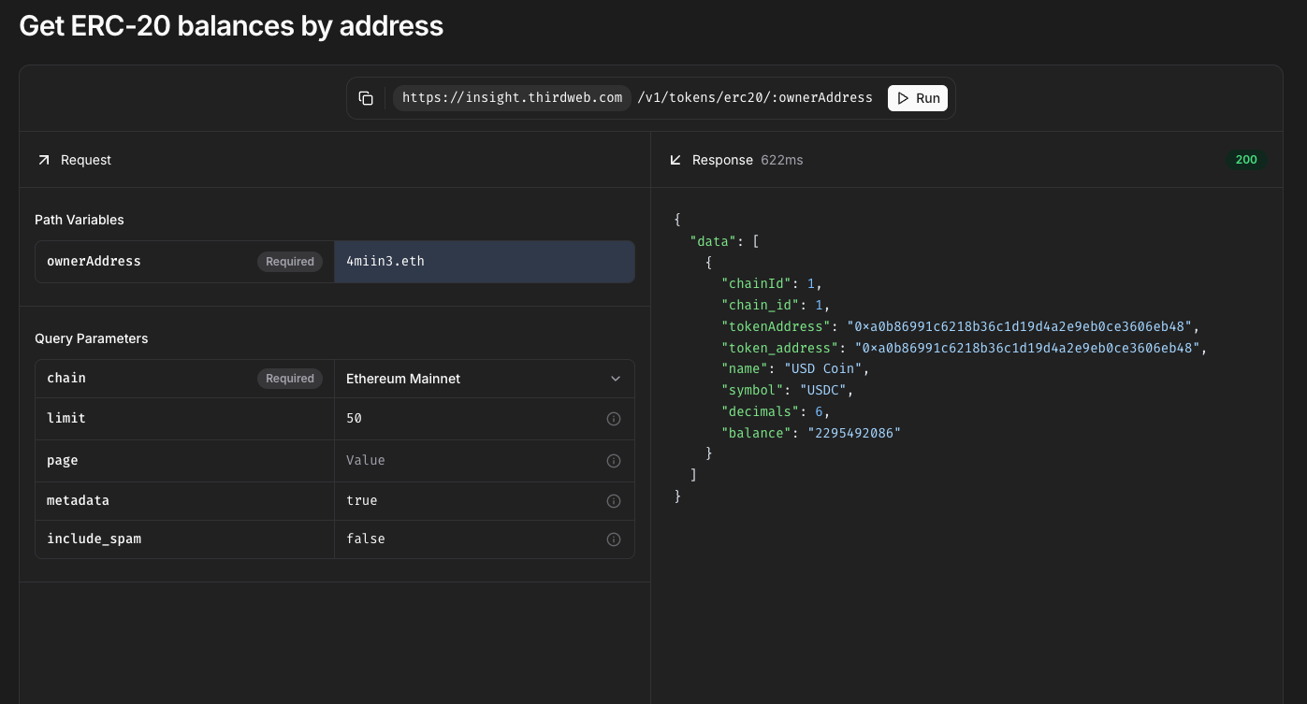The image size is (1307, 704).
Task: Click the info icon in the page row
Action: 614,461
